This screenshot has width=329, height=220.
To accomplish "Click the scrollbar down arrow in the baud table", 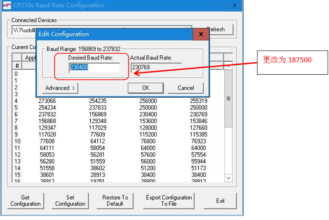I will (x=229, y=178).
